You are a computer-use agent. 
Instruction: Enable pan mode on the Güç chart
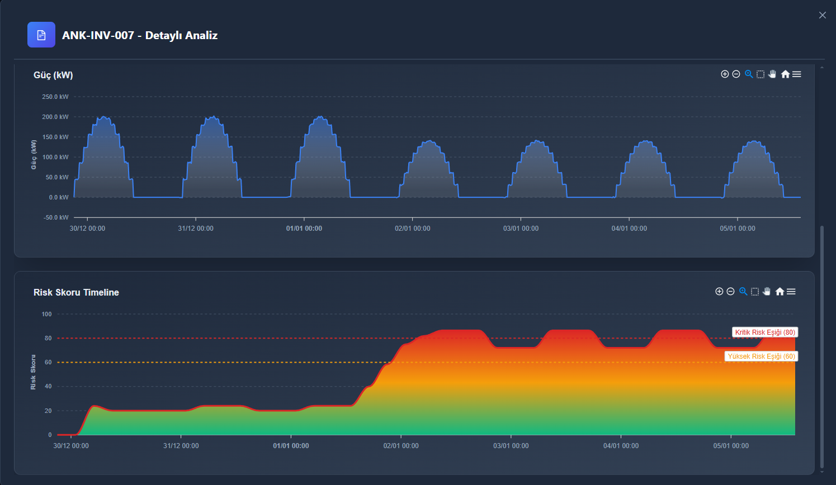click(772, 74)
